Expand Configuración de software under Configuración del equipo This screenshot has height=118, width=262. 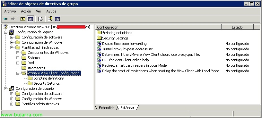(12, 37)
